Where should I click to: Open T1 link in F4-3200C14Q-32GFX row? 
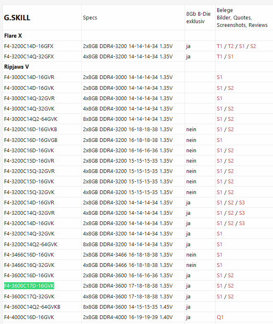click(219, 56)
